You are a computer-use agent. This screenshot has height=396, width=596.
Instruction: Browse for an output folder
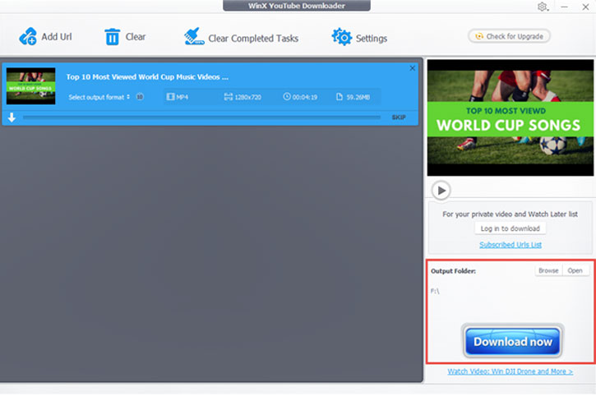[548, 270]
